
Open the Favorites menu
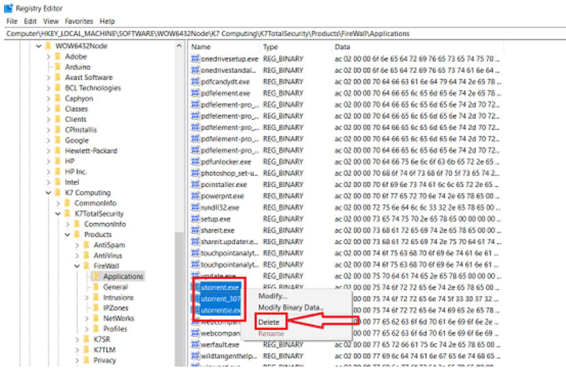click(79, 21)
